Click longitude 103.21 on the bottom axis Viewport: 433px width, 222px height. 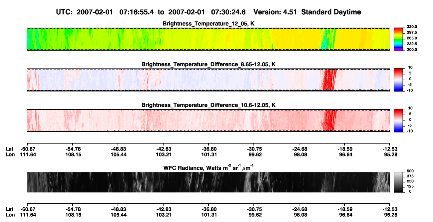164,215
